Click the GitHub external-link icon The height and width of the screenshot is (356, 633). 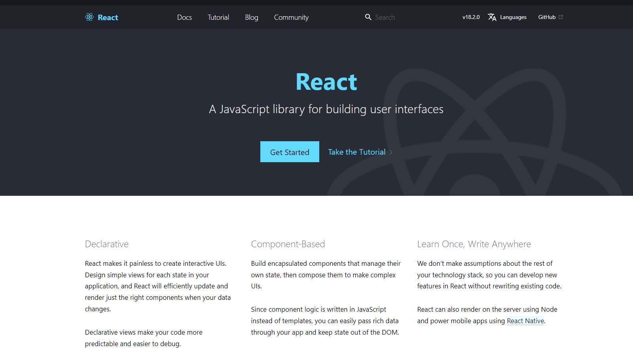(x=561, y=17)
